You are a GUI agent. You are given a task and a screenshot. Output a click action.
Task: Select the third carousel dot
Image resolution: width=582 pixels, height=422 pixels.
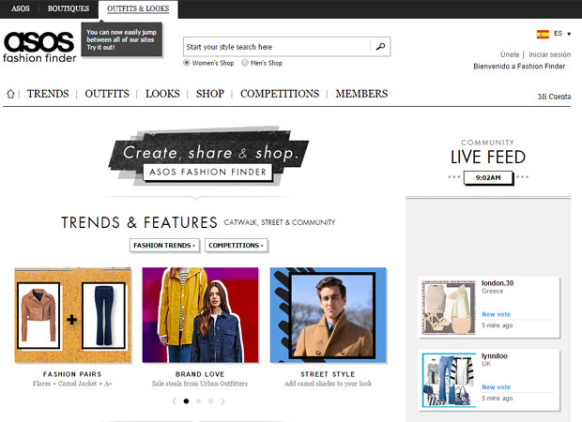point(210,401)
